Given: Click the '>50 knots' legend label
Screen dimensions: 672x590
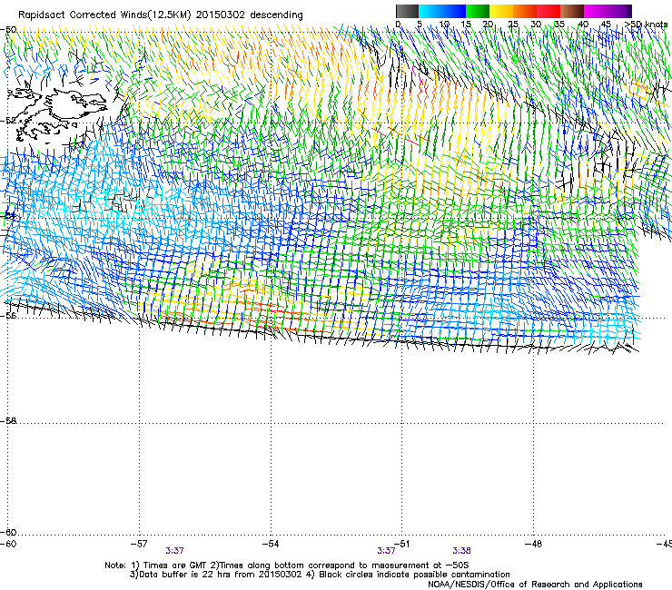Looking at the screenshot, I should [647, 25].
